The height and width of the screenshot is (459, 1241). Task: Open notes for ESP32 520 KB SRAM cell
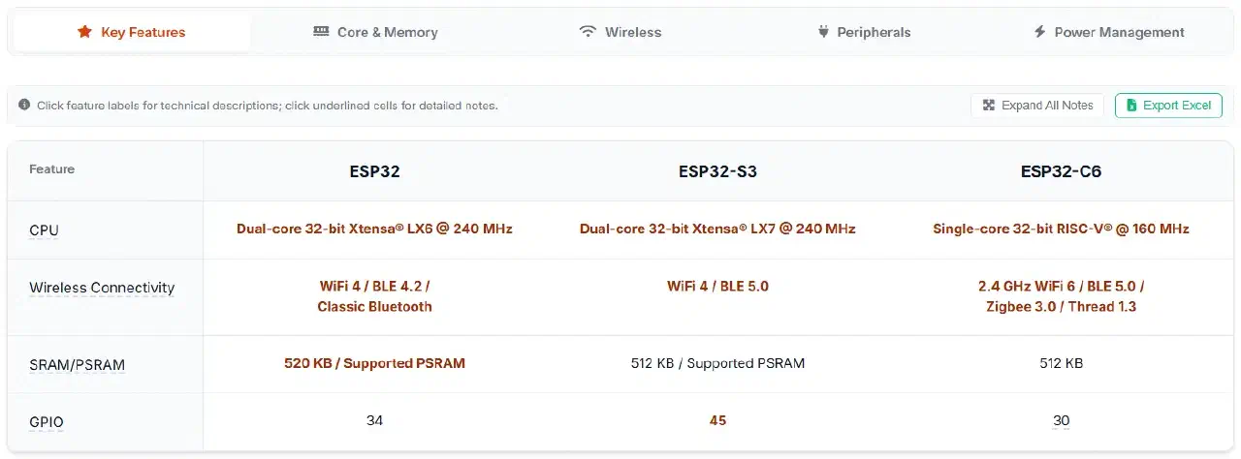coord(374,363)
